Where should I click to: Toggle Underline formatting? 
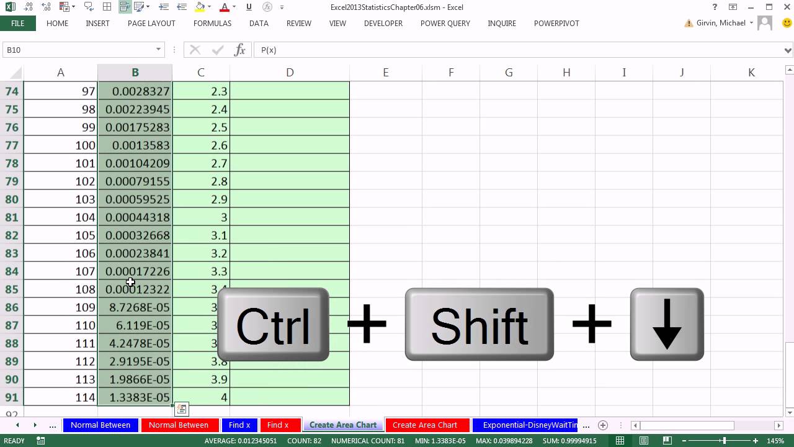coord(249,7)
